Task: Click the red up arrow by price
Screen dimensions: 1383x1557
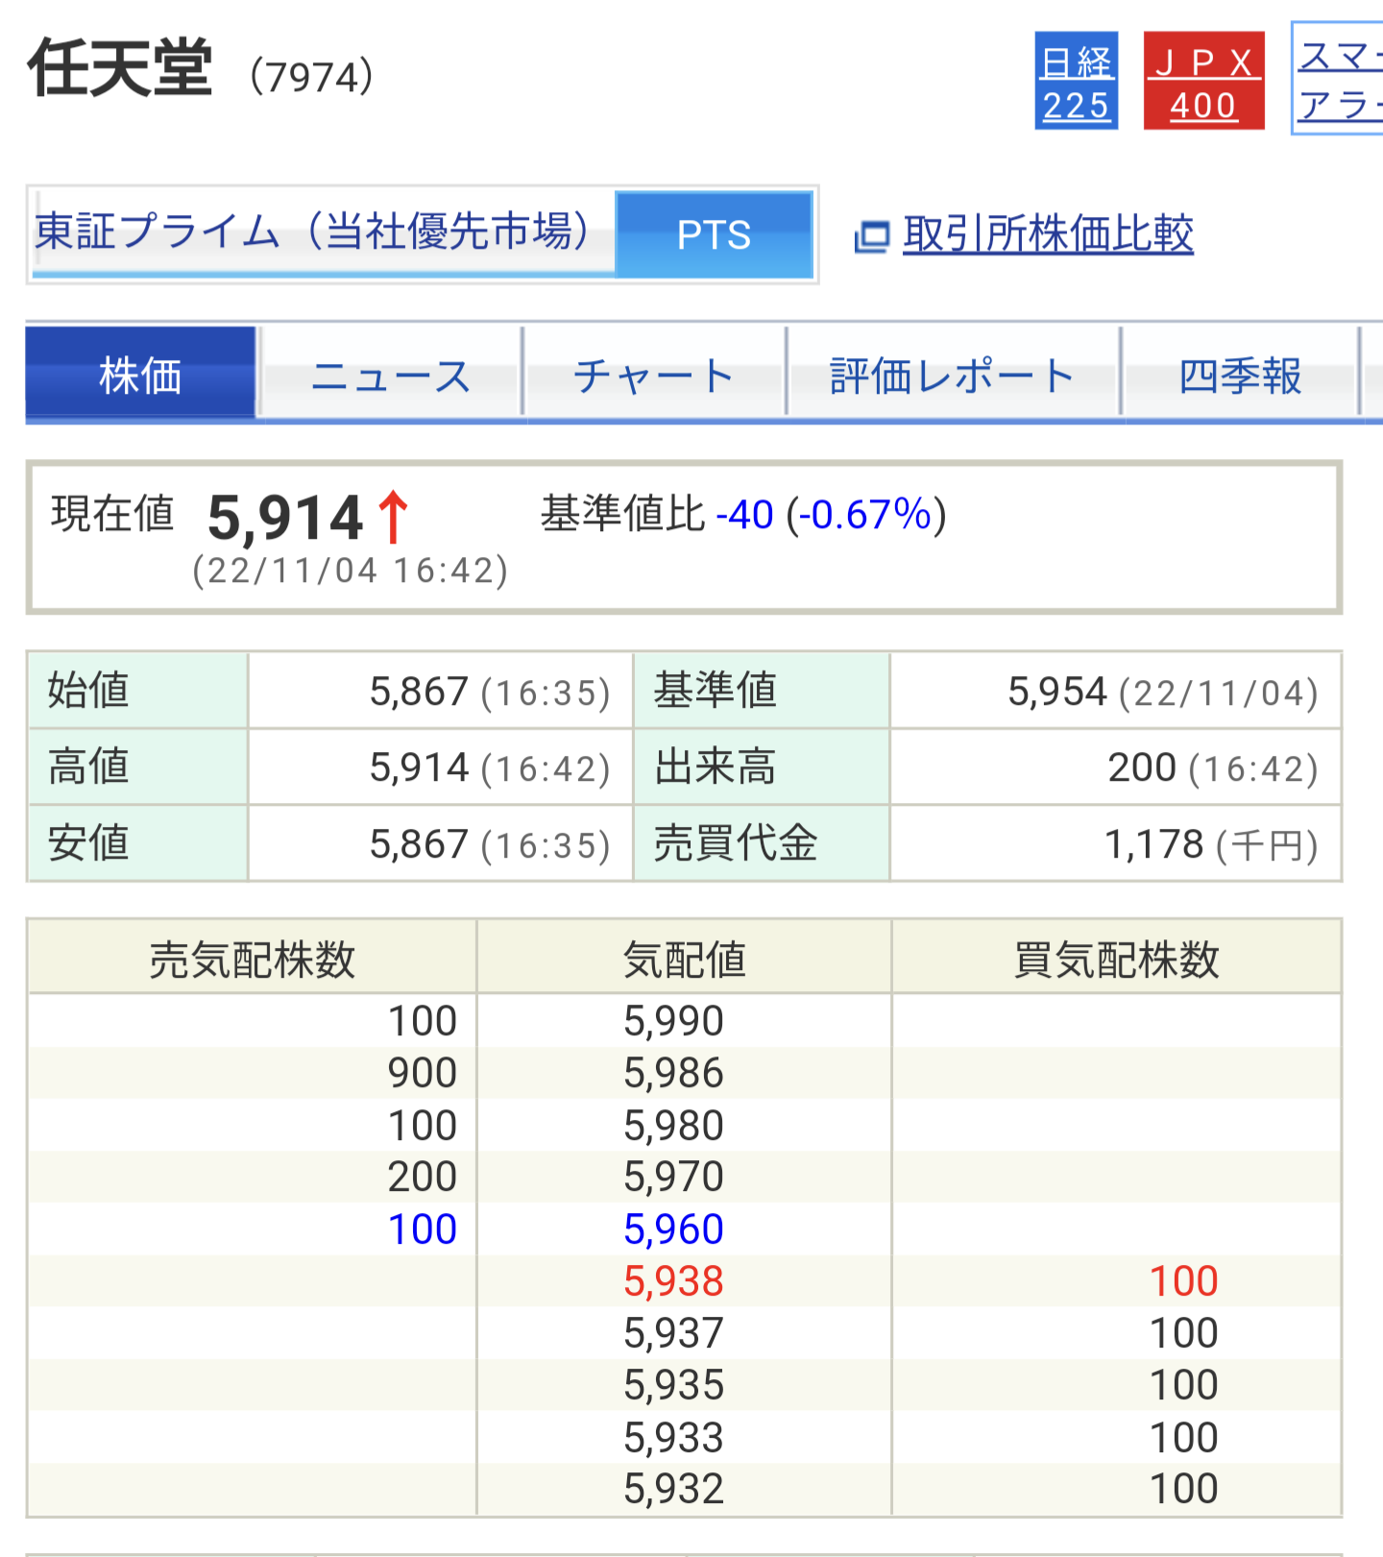Action: coord(393,518)
